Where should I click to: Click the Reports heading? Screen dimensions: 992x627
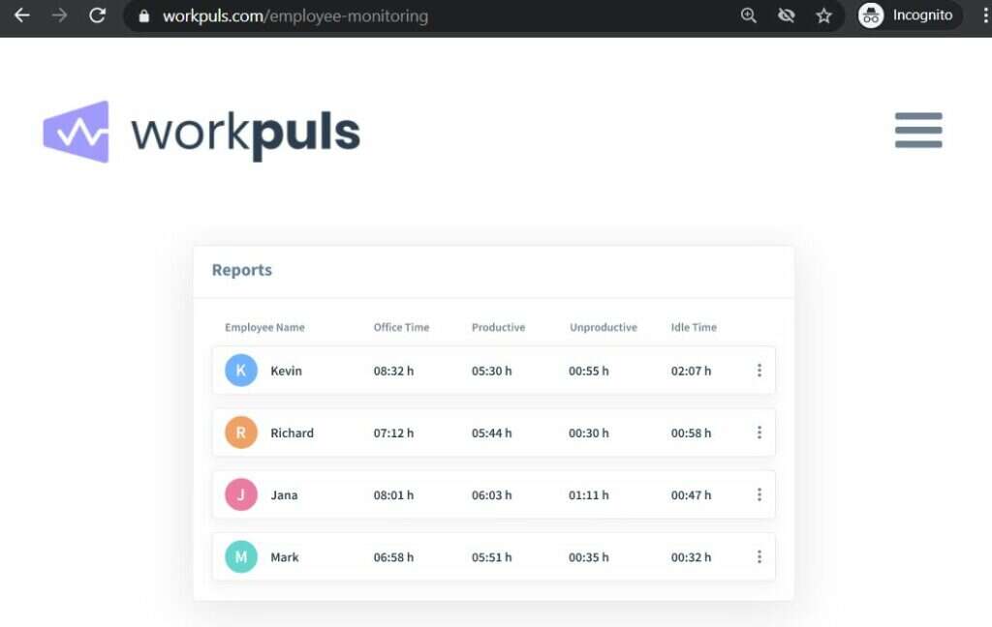coord(241,270)
